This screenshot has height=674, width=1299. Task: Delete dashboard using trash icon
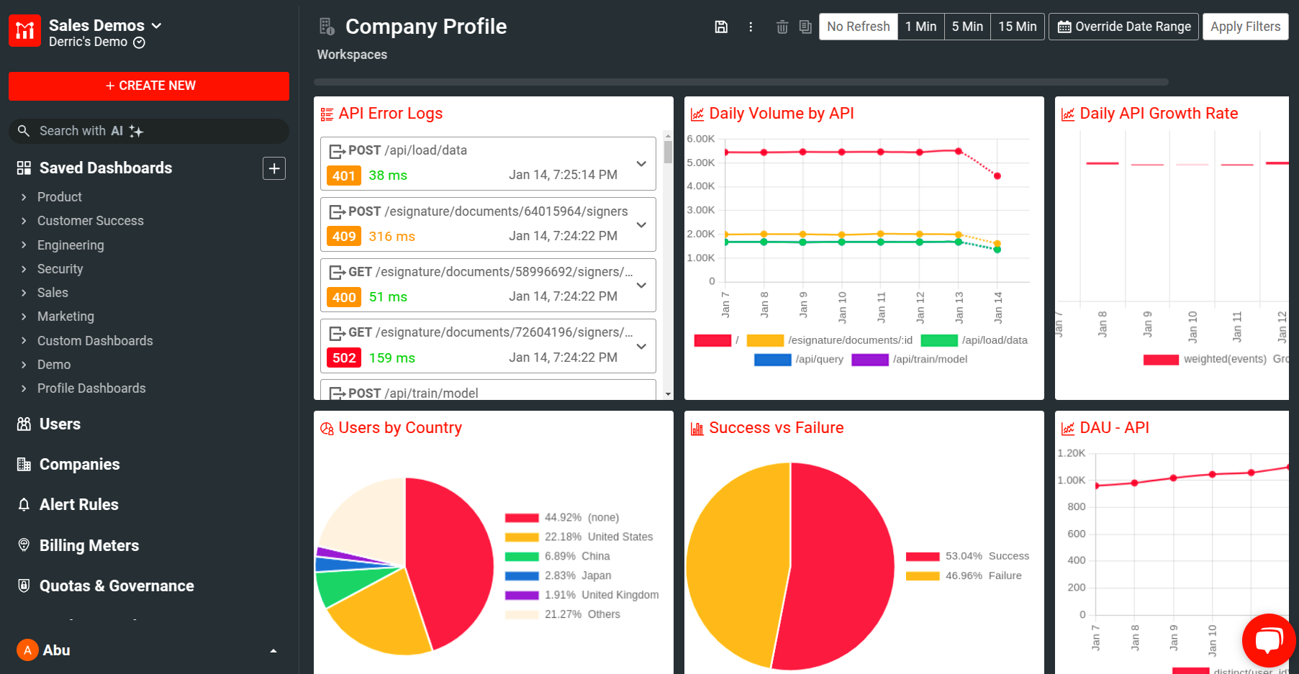click(x=782, y=27)
